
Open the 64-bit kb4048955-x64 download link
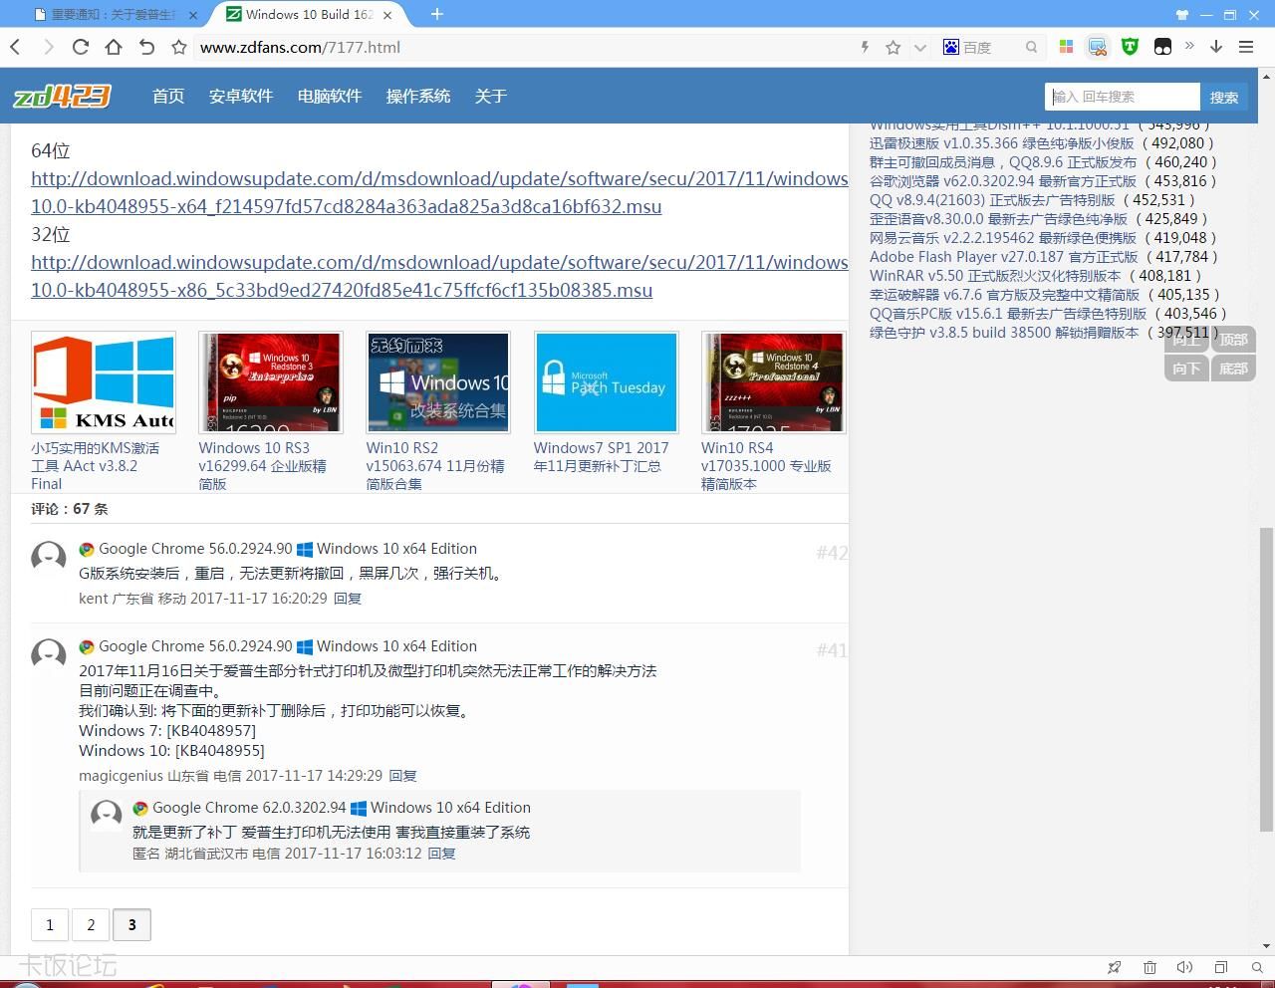(x=439, y=192)
